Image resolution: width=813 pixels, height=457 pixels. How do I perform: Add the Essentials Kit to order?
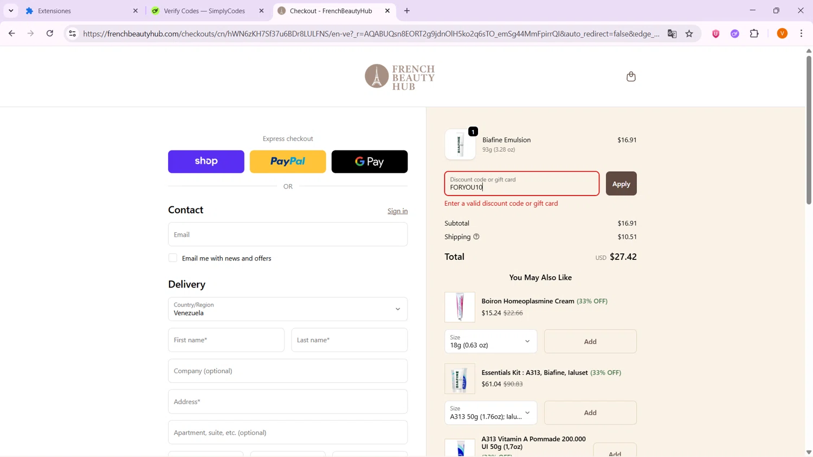tap(590, 413)
